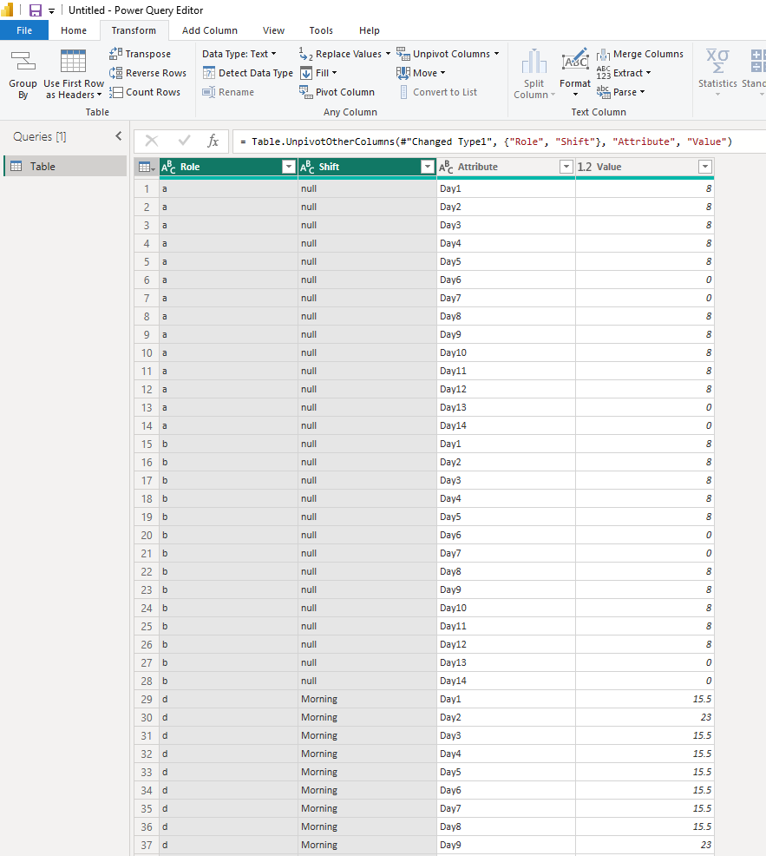Viewport: 766px width, 856px height.
Task: Click null Shift cell in row 15
Action: pos(367,444)
